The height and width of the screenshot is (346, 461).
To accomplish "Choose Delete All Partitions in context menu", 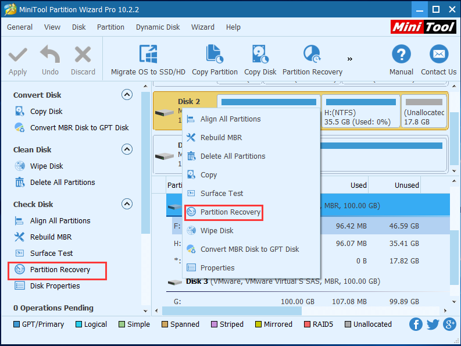I will 251,156.
